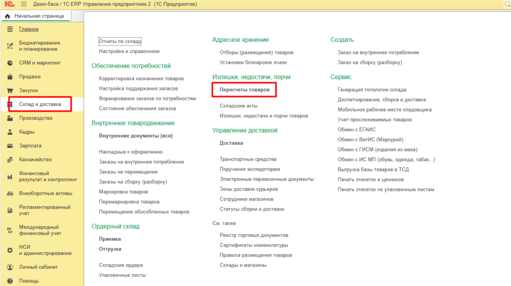The width and height of the screenshot is (511, 286).
Task: Open Маркировка товаров
Action: coord(123,192)
